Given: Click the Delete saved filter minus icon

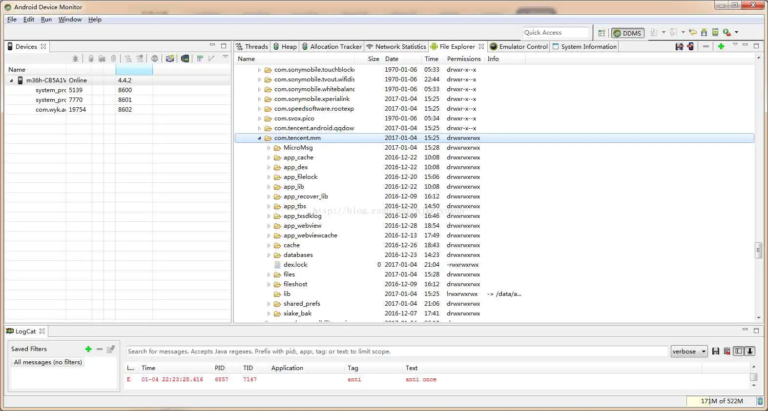Looking at the screenshot, I should coord(100,349).
